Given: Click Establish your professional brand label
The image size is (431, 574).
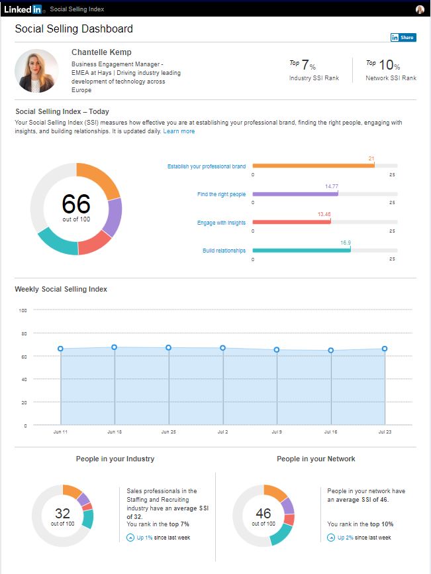Looking at the screenshot, I should point(207,166).
